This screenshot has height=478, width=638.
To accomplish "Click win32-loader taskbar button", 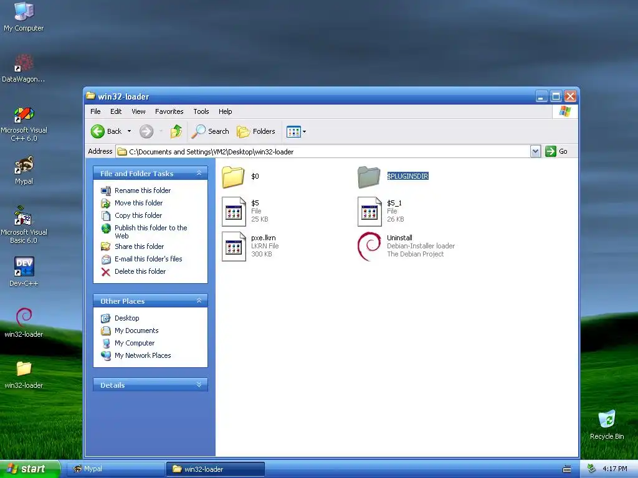I will tap(216, 469).
